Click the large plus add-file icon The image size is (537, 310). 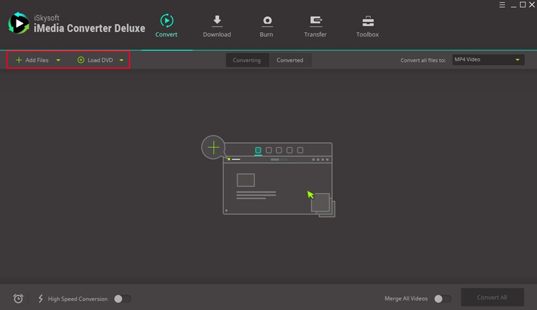pyautogui.click(x=214, y=148)
